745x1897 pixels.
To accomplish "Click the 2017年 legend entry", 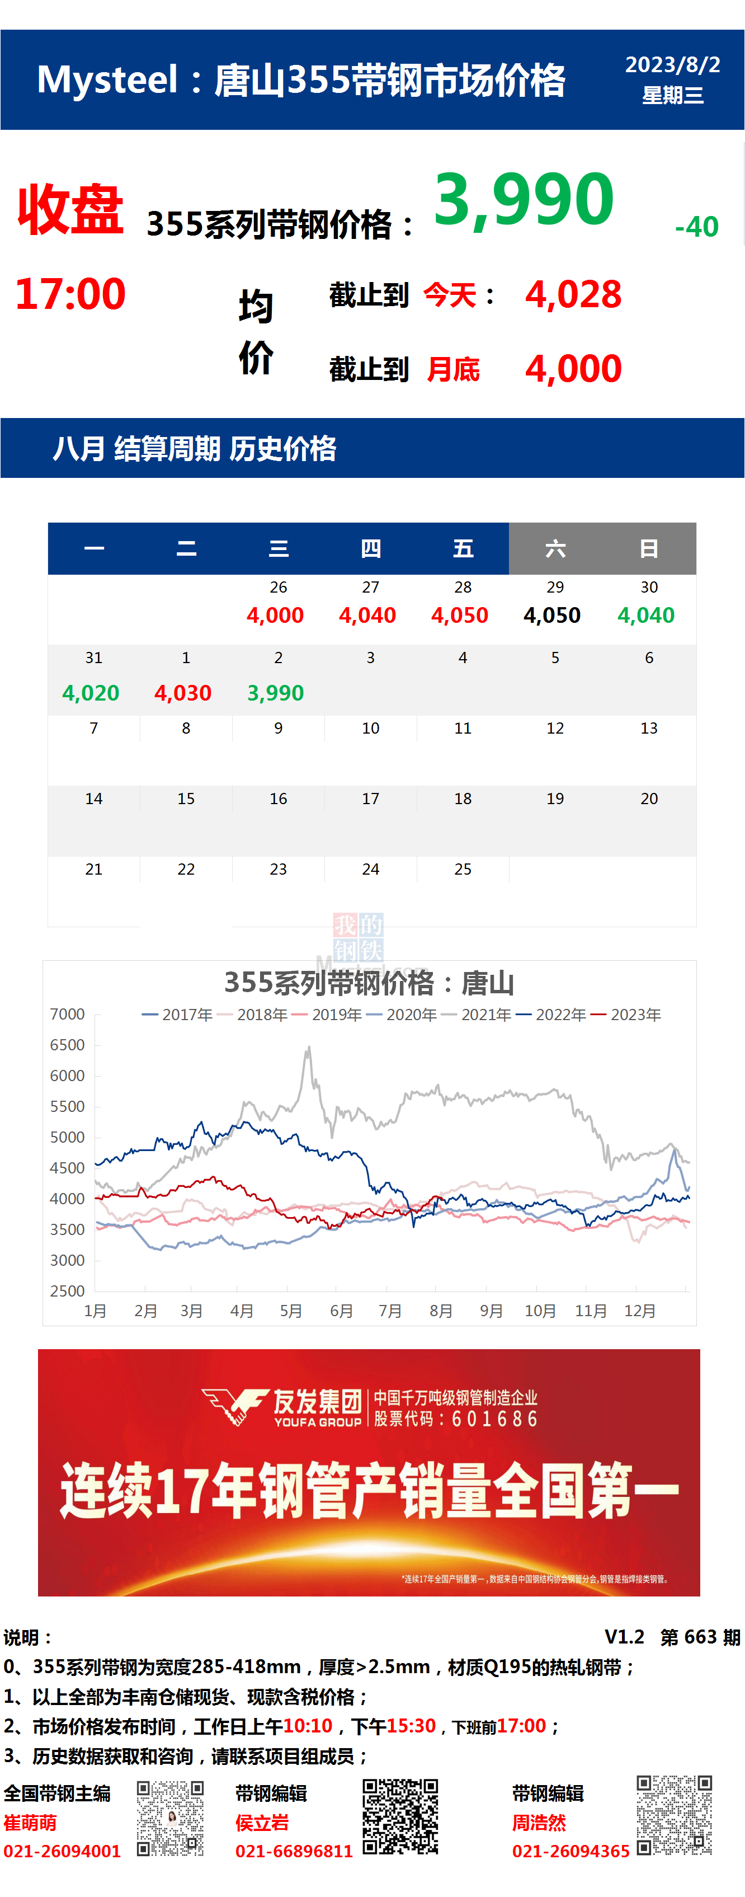I will point(177,1015).
